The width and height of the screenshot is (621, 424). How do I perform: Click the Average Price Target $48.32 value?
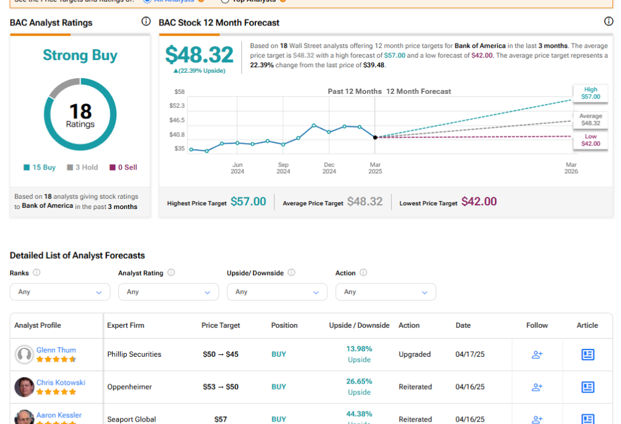coord(364,202)
